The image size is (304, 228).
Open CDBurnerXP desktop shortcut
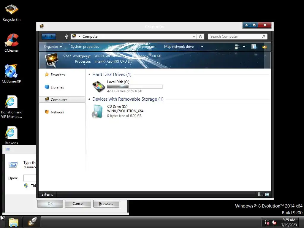point(11,74)
